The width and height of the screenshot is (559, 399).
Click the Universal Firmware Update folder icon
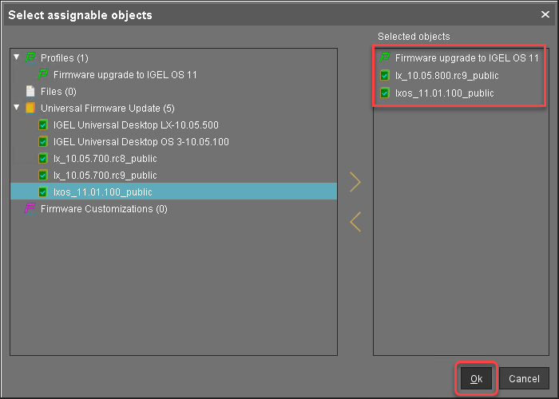[31, 109]
